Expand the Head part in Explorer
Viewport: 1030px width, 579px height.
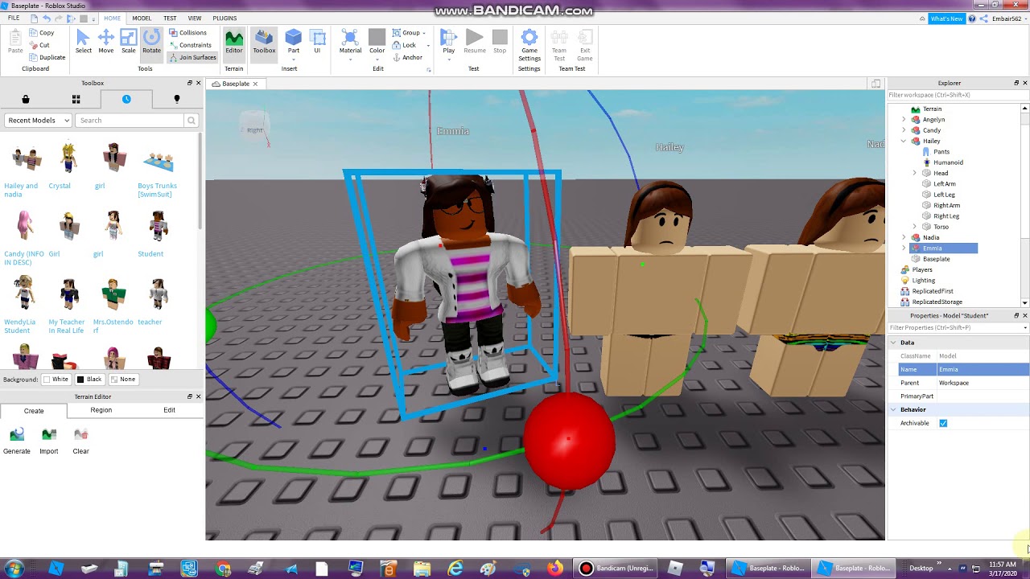pyautogui.click(x=915, y=173)
